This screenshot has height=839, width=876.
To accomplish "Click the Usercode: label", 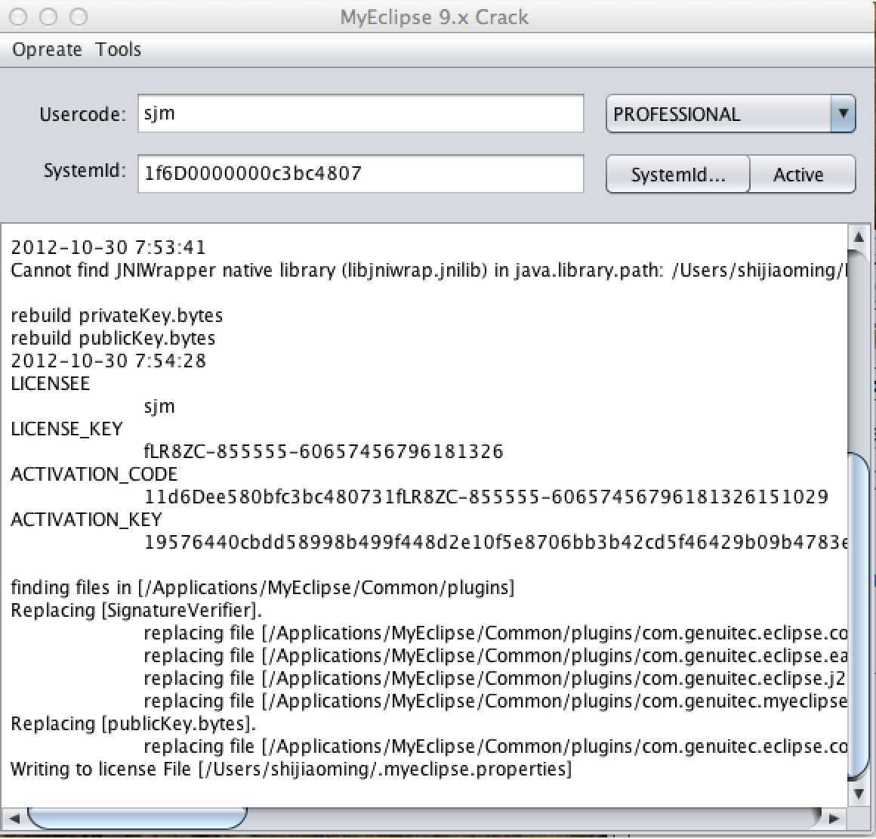I will [82, 114].
